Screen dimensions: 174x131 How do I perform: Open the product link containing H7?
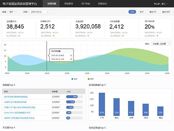19,107
